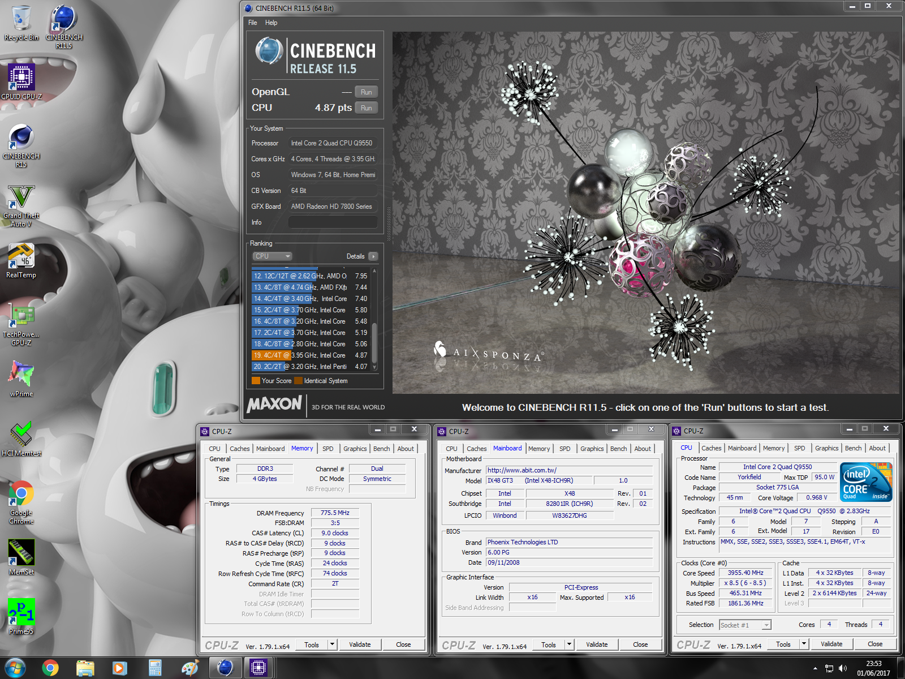905x679 pixels.
Task: Switch to Caches tab in Memory CPU-Z window
Action: coord(239,449)
